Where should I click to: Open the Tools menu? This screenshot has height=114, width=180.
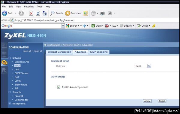click(x=40, y=7)
